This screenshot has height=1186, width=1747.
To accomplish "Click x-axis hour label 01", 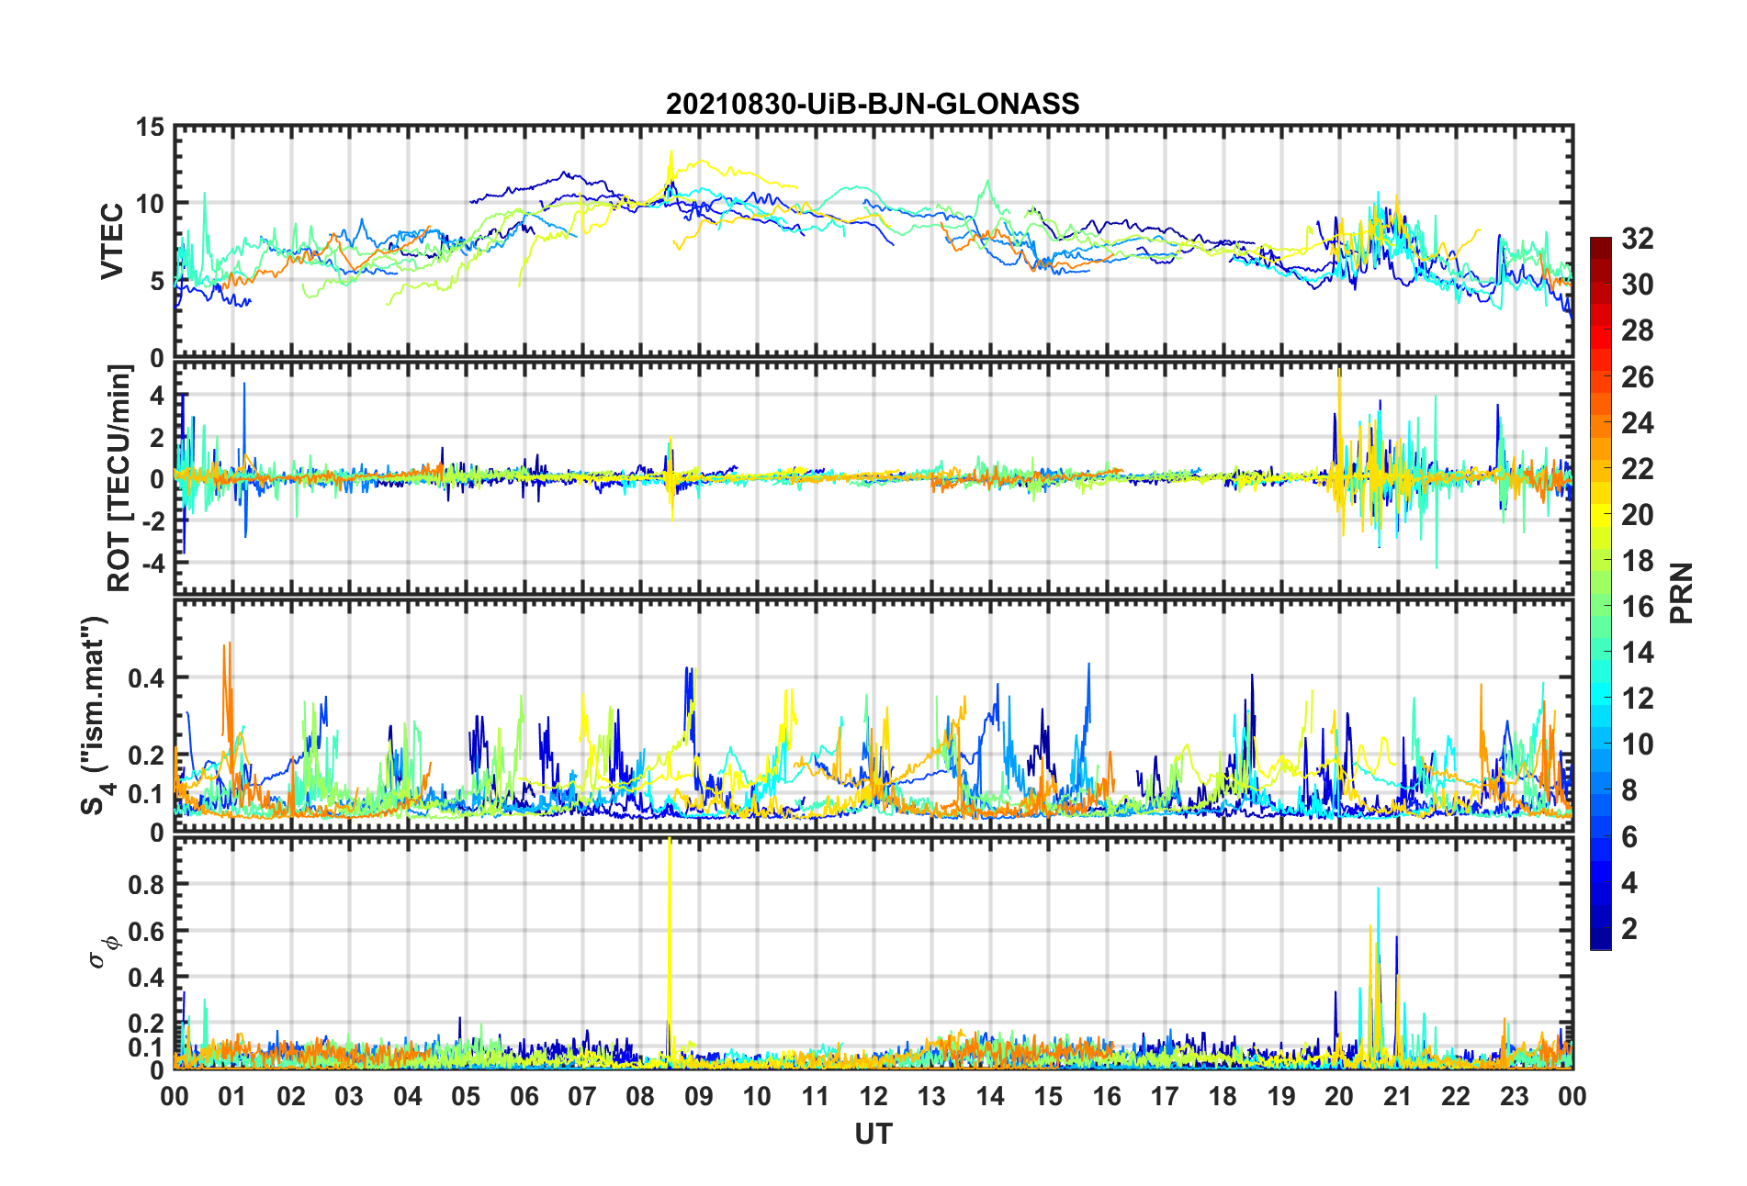I will pos(232,1096).
